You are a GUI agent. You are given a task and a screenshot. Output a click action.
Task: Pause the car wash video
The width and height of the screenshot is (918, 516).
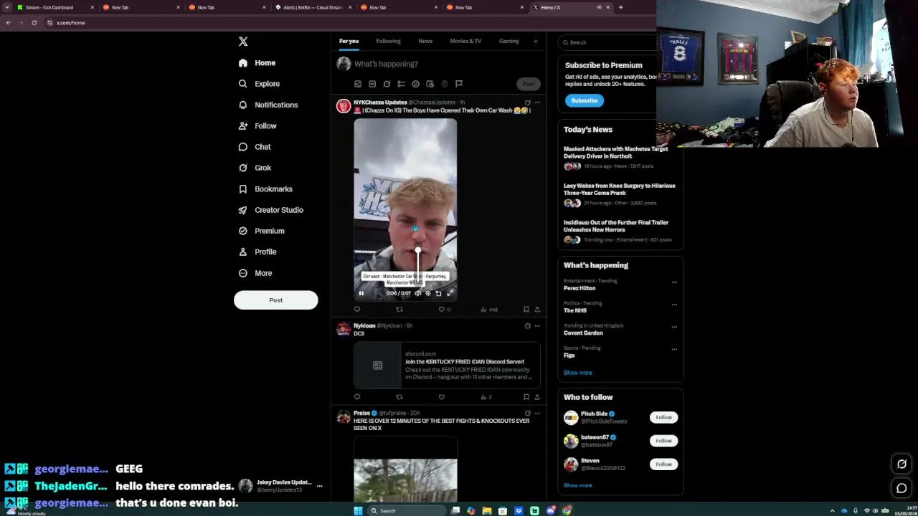[361, 293]
